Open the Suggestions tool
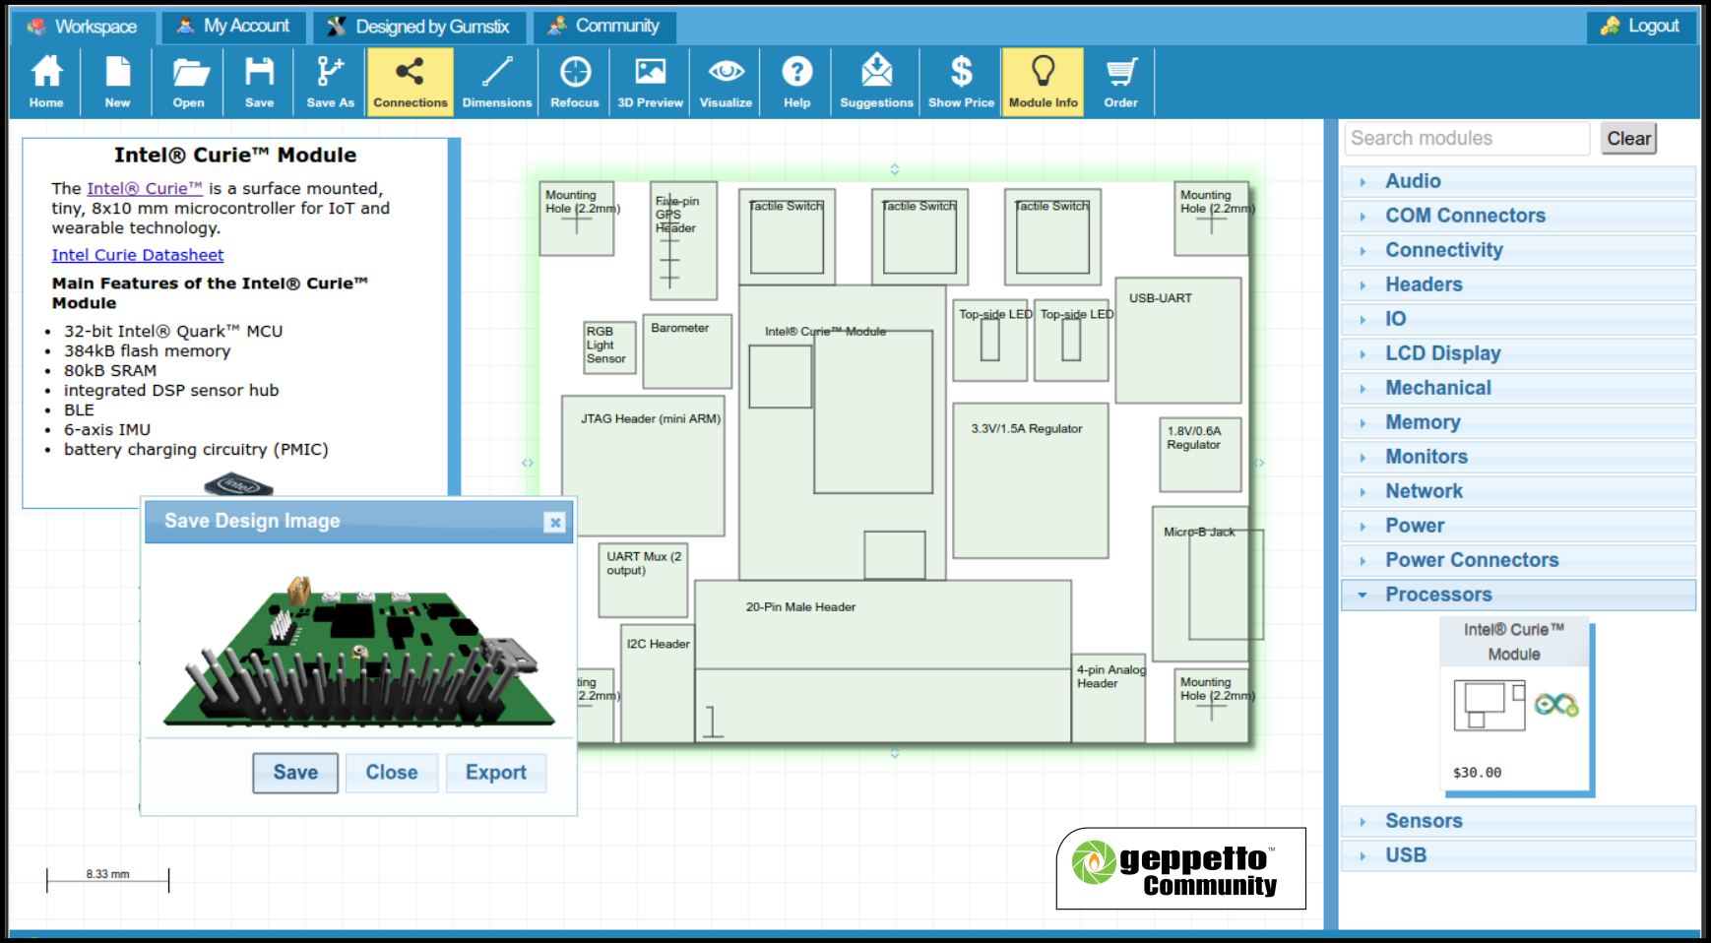Viewport: 1711px width, 943px height. tap(876, 83)
